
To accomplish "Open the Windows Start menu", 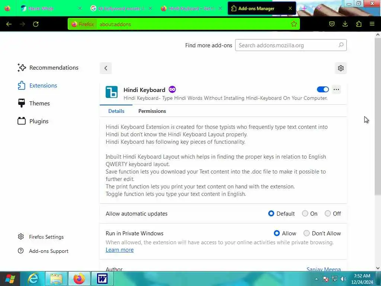I will [x=10, y=279].
